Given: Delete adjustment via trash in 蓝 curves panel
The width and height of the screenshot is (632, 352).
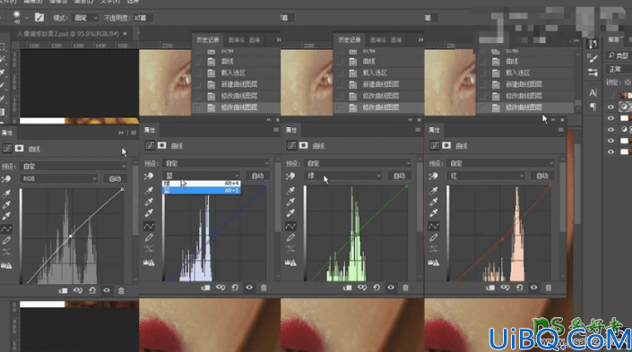Looking at the screenshot, I should click(x=264, y=288).
